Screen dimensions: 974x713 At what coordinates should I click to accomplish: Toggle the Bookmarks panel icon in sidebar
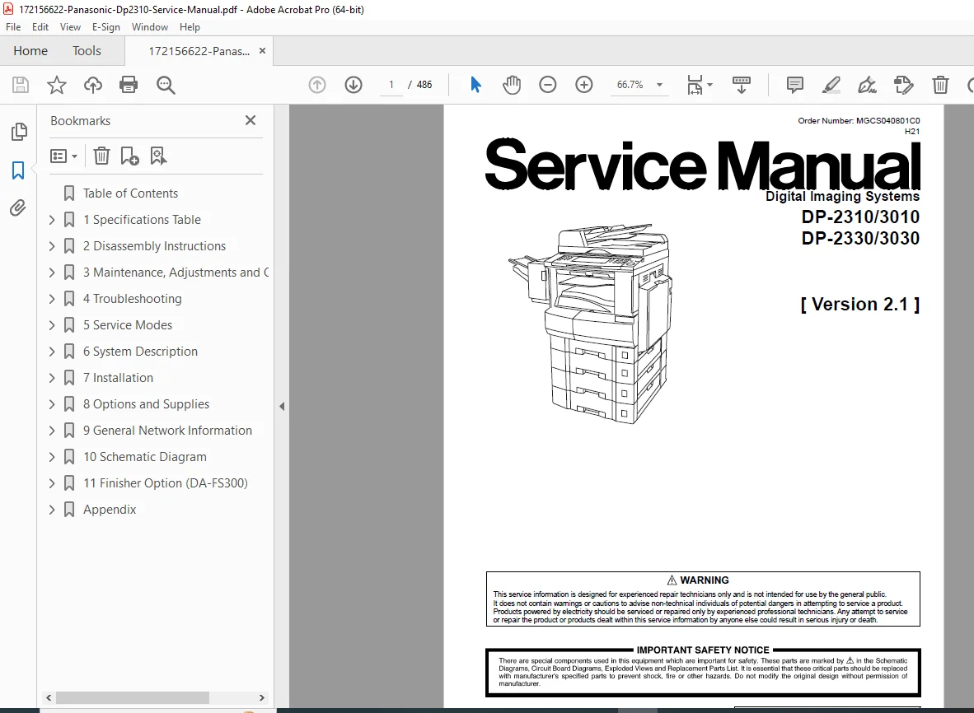point(18,170)
